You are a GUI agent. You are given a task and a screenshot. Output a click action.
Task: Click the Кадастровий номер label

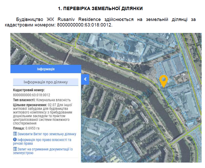point(29,90)
